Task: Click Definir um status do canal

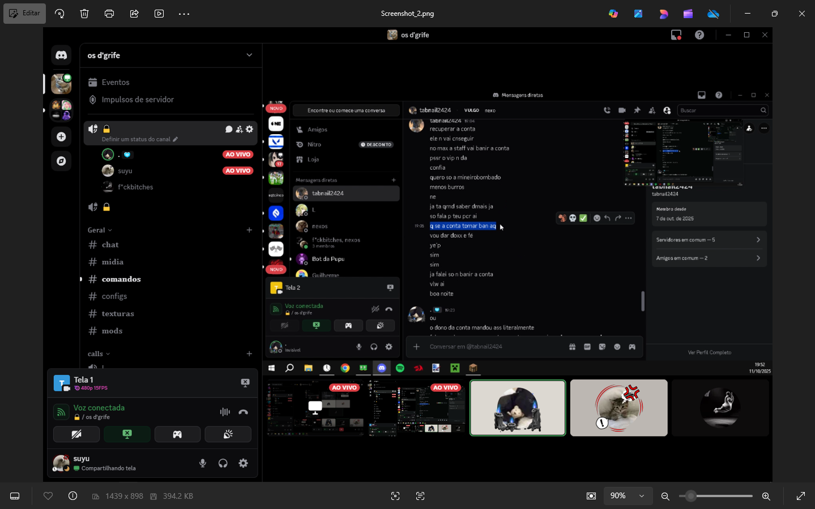Action: coord(139,139)
